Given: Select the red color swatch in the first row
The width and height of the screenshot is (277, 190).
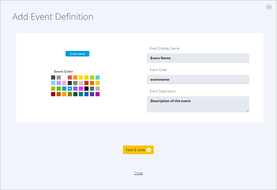Looking at the screenshot, I should (70, 77).
